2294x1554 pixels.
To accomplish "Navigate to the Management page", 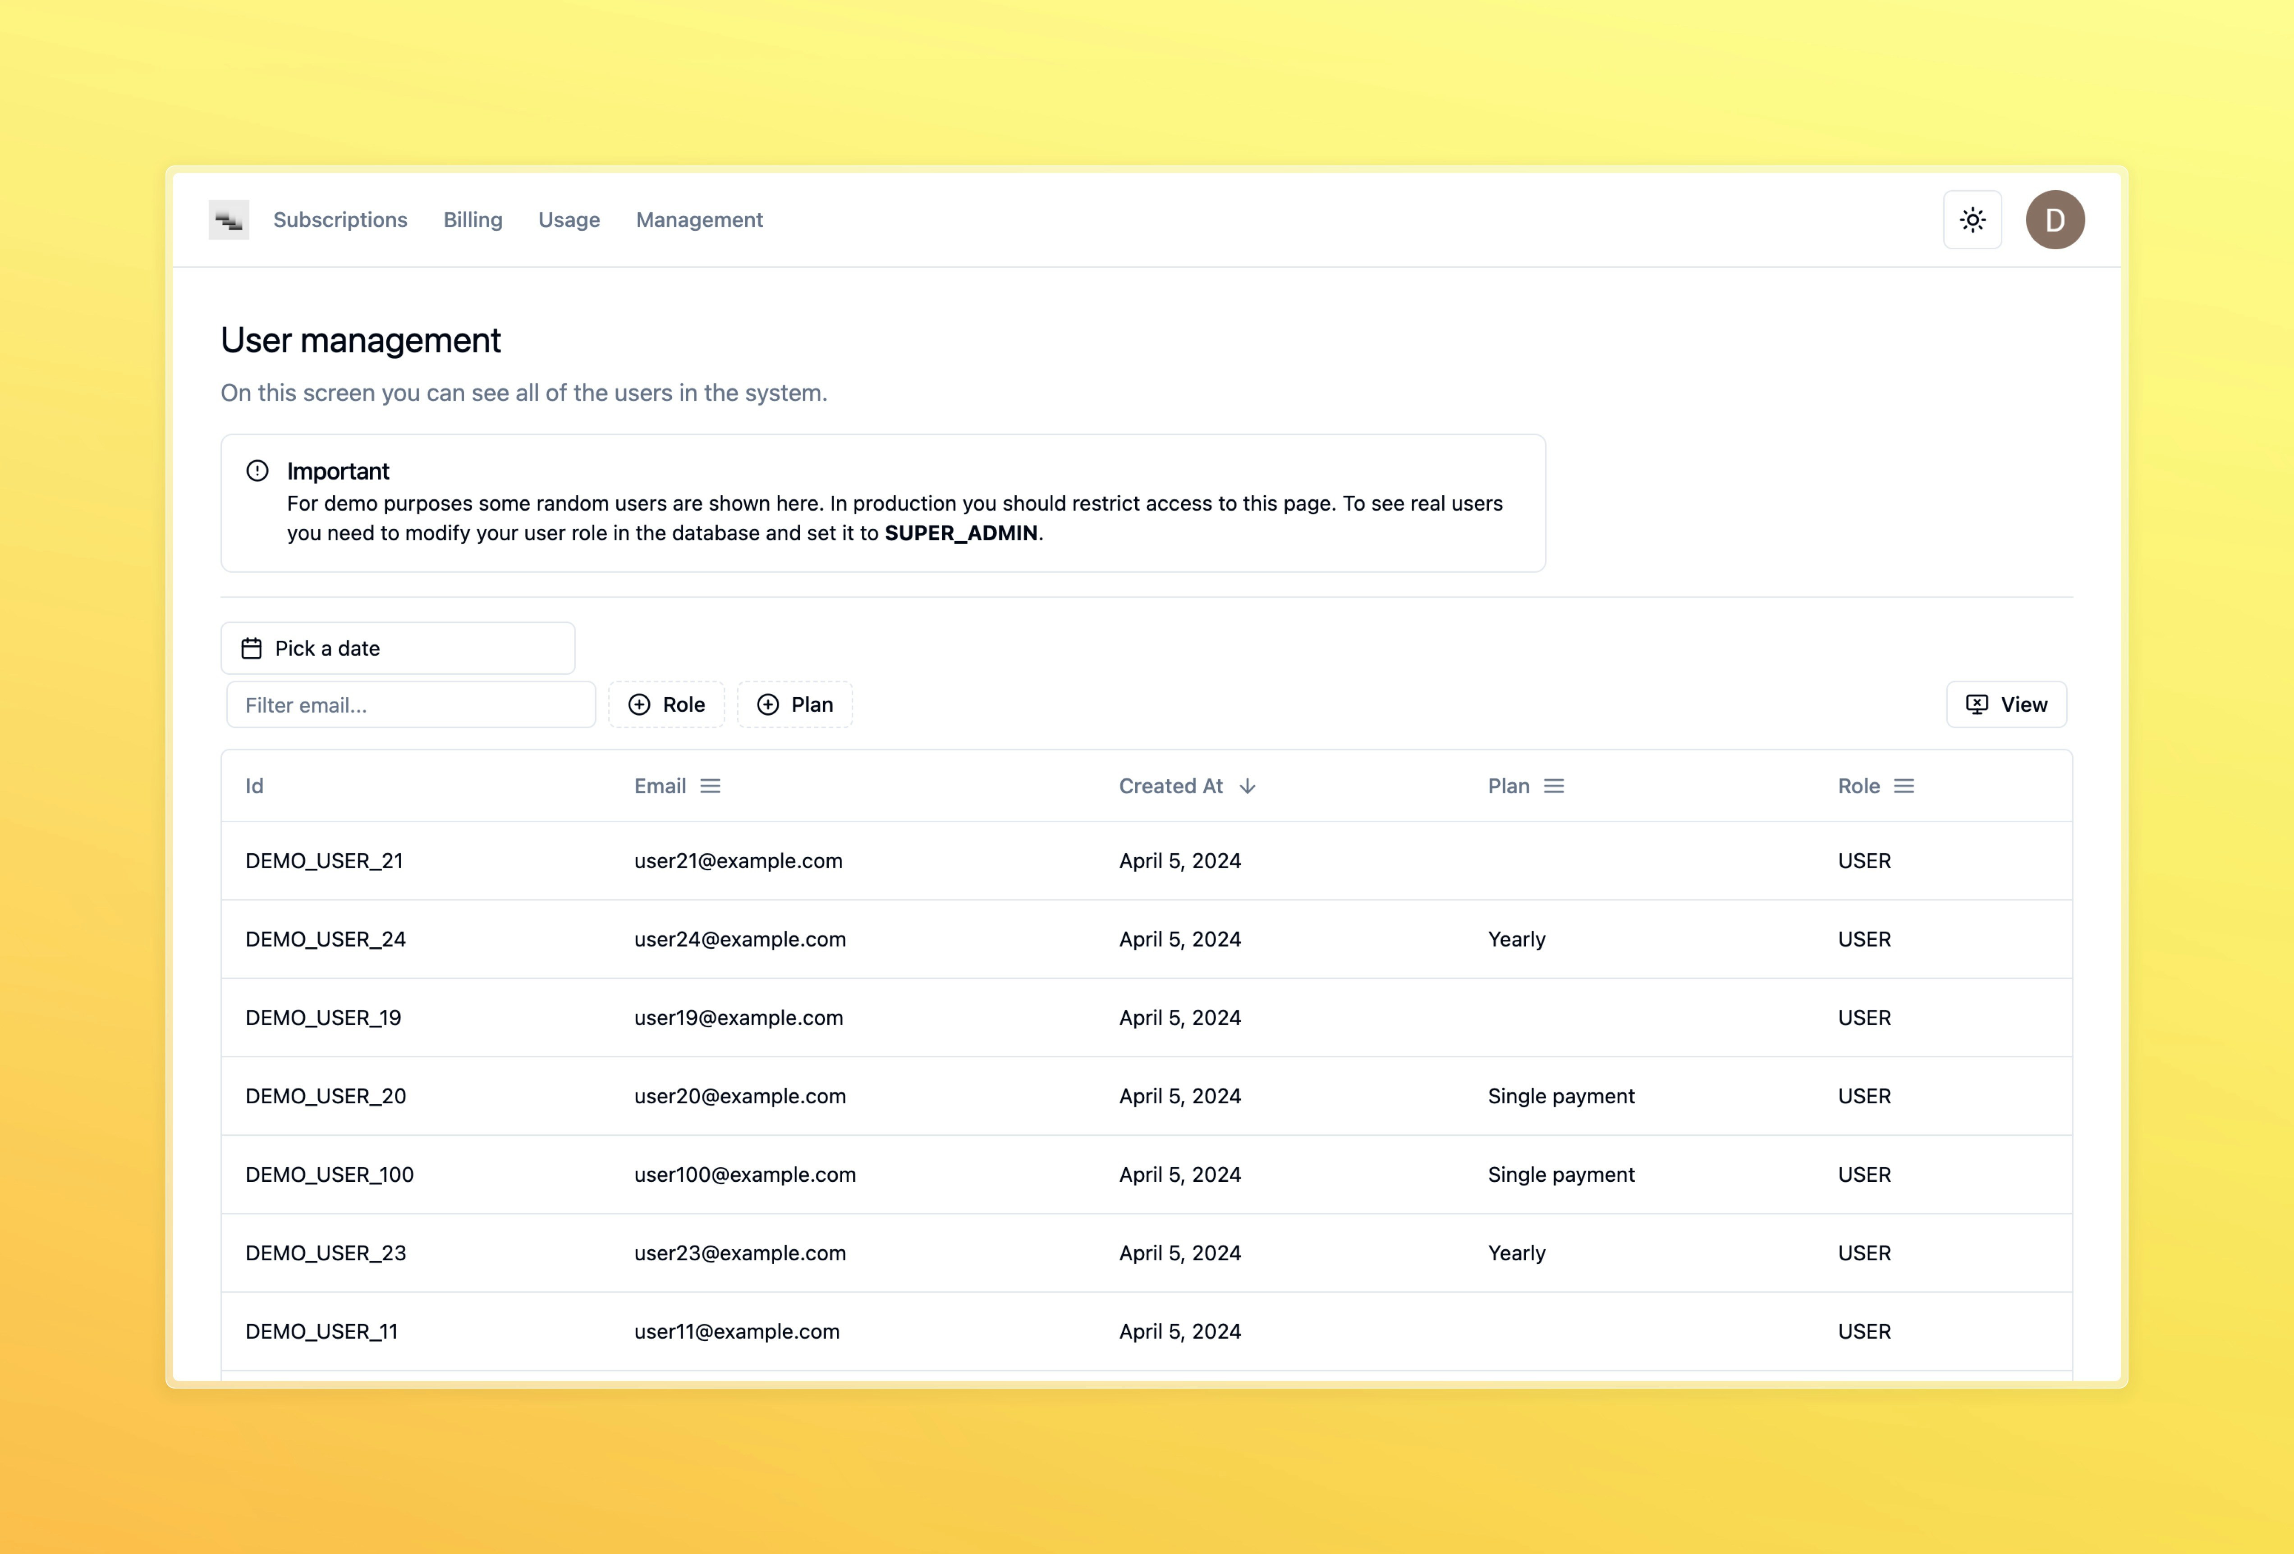I will pos(699,220).
